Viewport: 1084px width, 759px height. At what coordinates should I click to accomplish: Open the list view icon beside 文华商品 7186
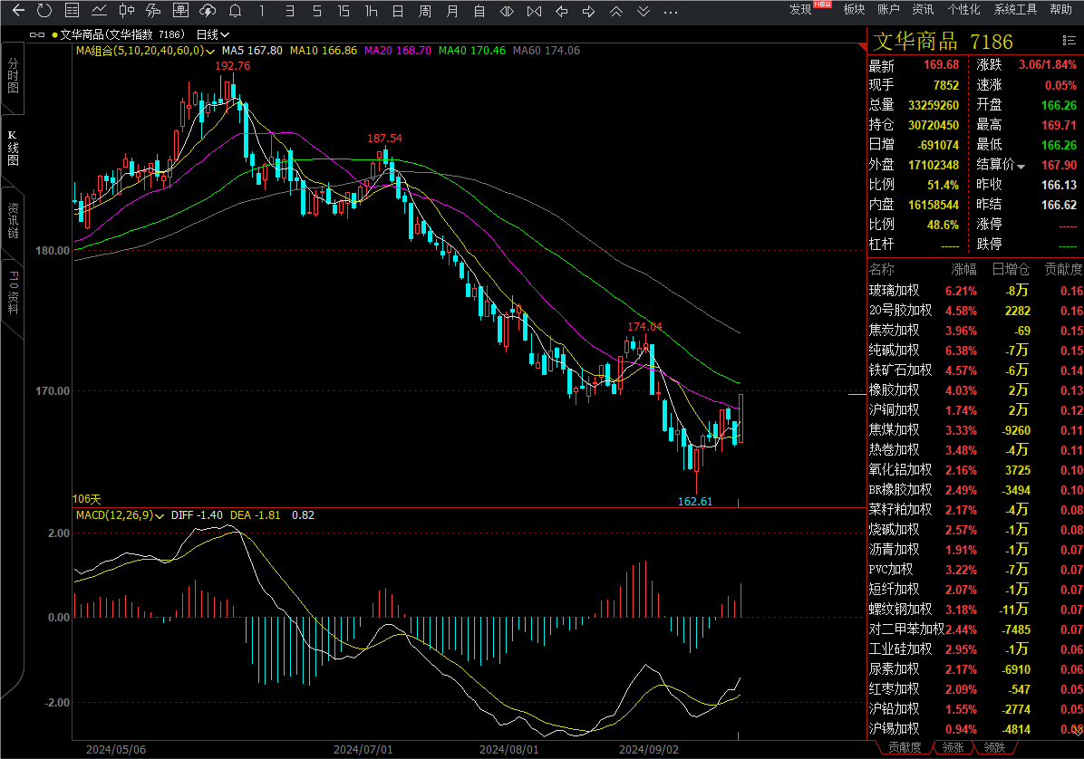pyautogui.click(x=1069, y=42)
